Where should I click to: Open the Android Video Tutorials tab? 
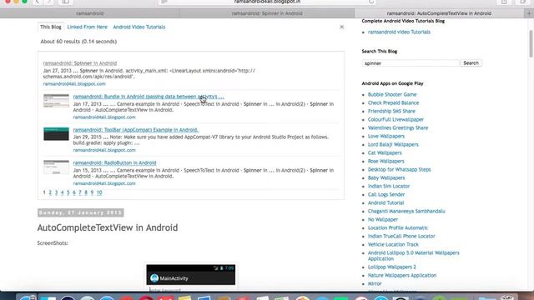139,27
